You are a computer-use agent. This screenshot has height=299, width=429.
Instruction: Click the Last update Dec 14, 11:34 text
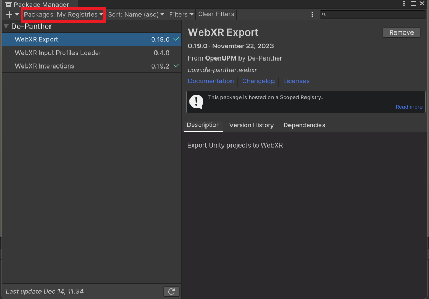[x=45, y=292]
